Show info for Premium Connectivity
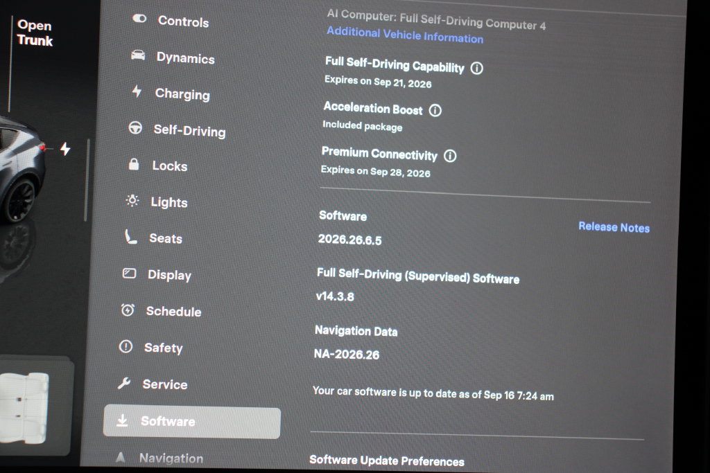710x473 pixels. (x=450, y=156)
